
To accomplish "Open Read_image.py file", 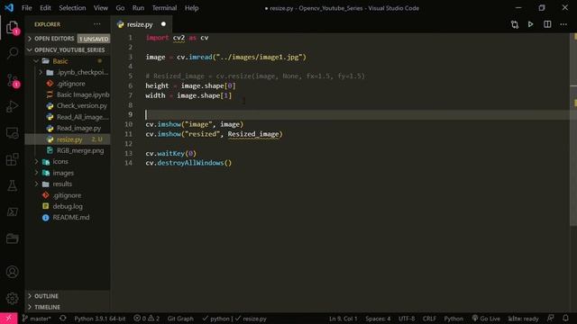I will point(68,128).
